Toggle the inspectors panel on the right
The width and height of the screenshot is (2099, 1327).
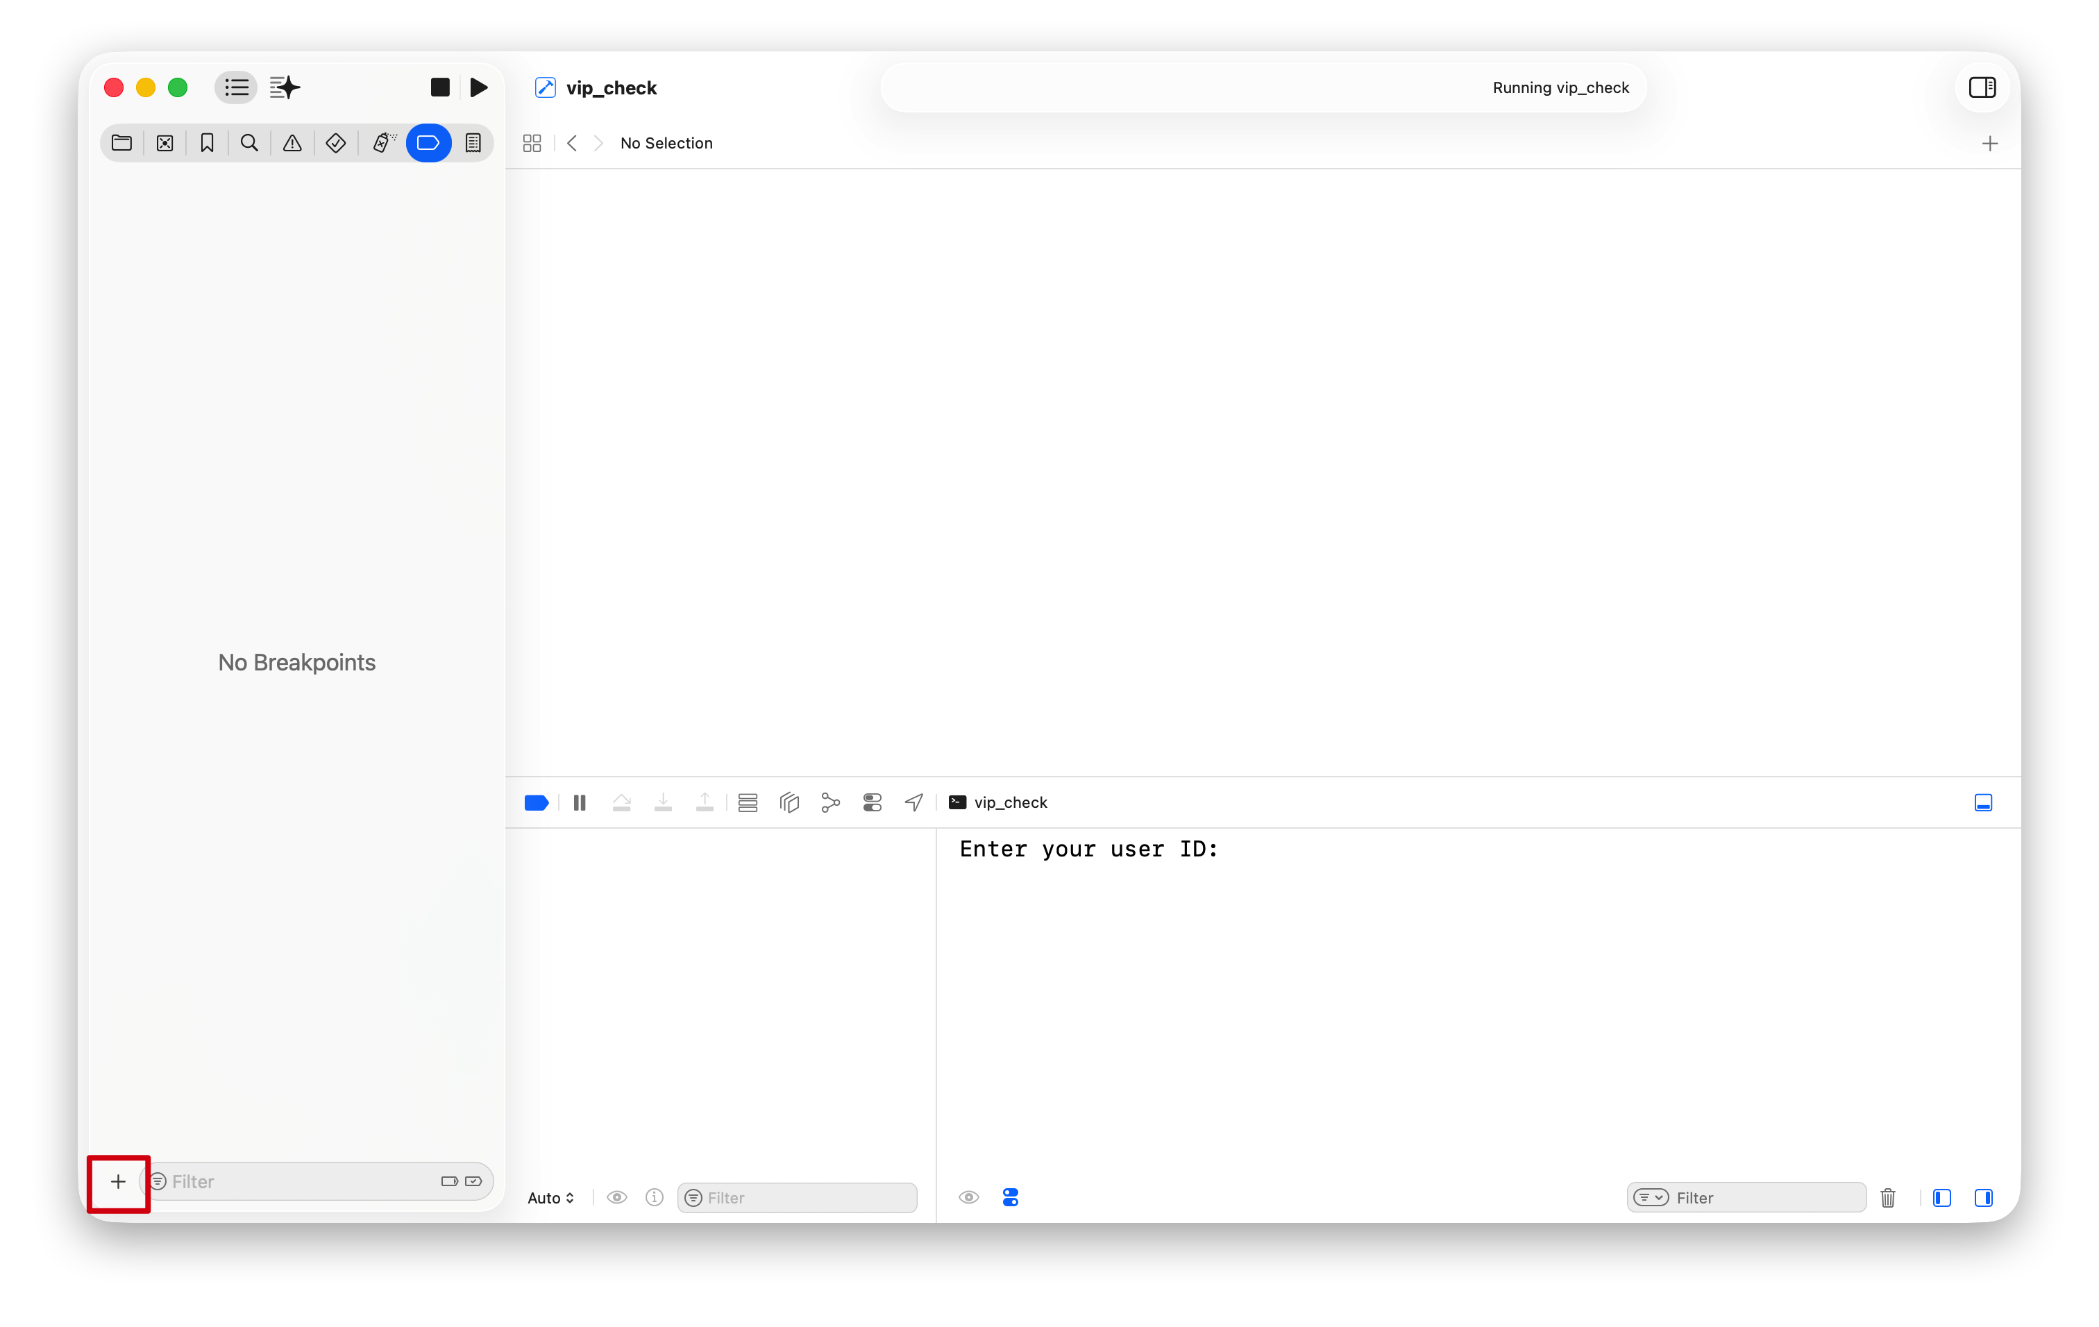tap(1981, 87)
